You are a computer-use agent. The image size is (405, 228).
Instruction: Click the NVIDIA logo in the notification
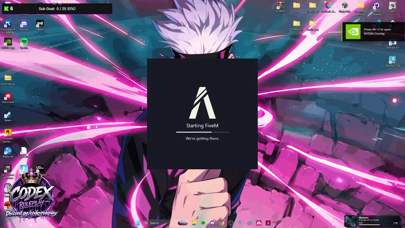pyautogui.click(x=353, y=32)
